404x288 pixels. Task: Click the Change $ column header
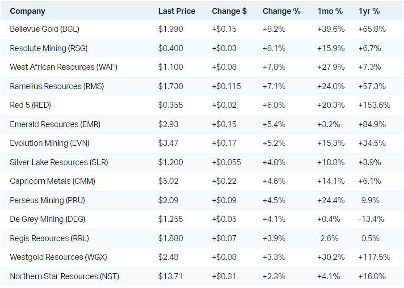229,11
